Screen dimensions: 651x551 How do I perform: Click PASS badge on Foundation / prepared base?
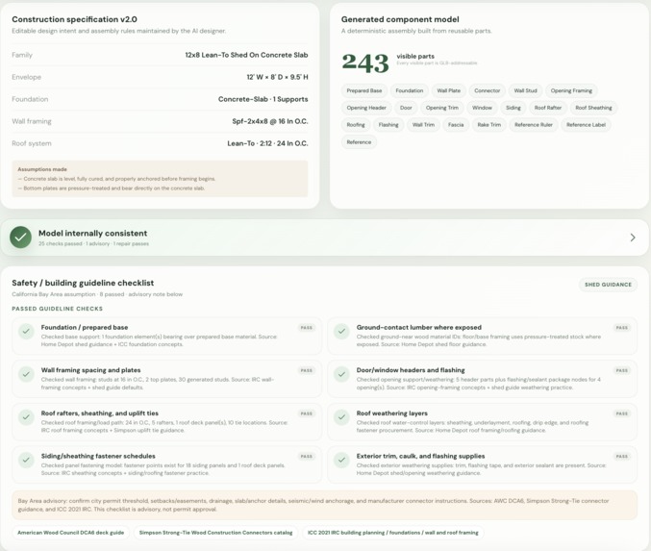click(x=307, y=328)
